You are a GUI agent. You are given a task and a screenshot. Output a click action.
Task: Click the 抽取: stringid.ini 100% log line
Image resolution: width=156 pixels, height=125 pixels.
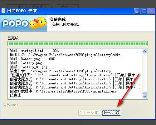click(34, 51)
